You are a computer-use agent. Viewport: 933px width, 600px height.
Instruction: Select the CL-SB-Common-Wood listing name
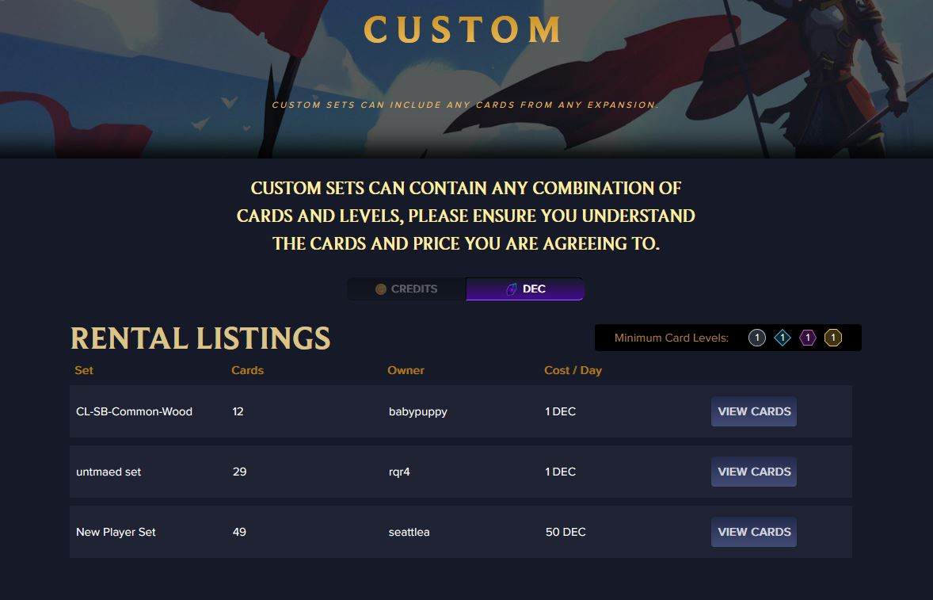[134, 412]
